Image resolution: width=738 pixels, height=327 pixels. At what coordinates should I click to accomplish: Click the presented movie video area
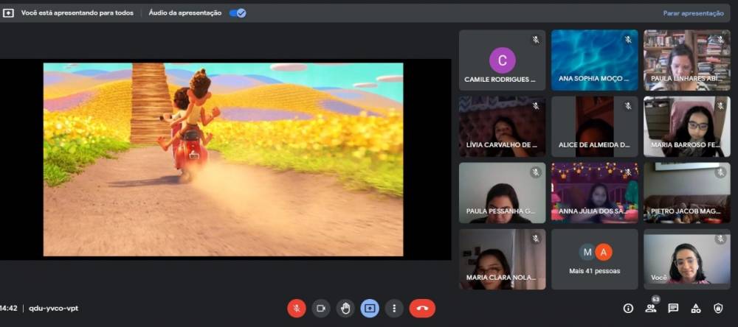click(x=223, y=159)
